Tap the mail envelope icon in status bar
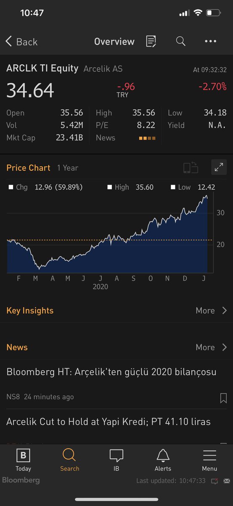Screen dimensions: 233x506 (x=227, y=481)
